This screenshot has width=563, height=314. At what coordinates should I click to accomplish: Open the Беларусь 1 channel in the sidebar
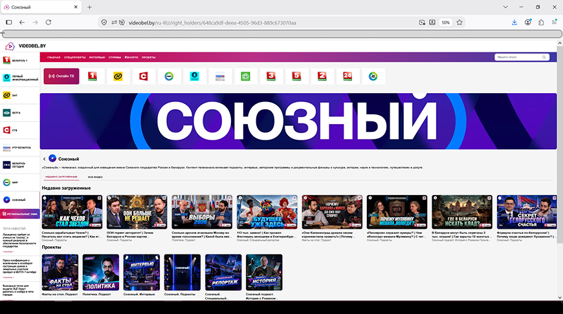click(20, 61)
